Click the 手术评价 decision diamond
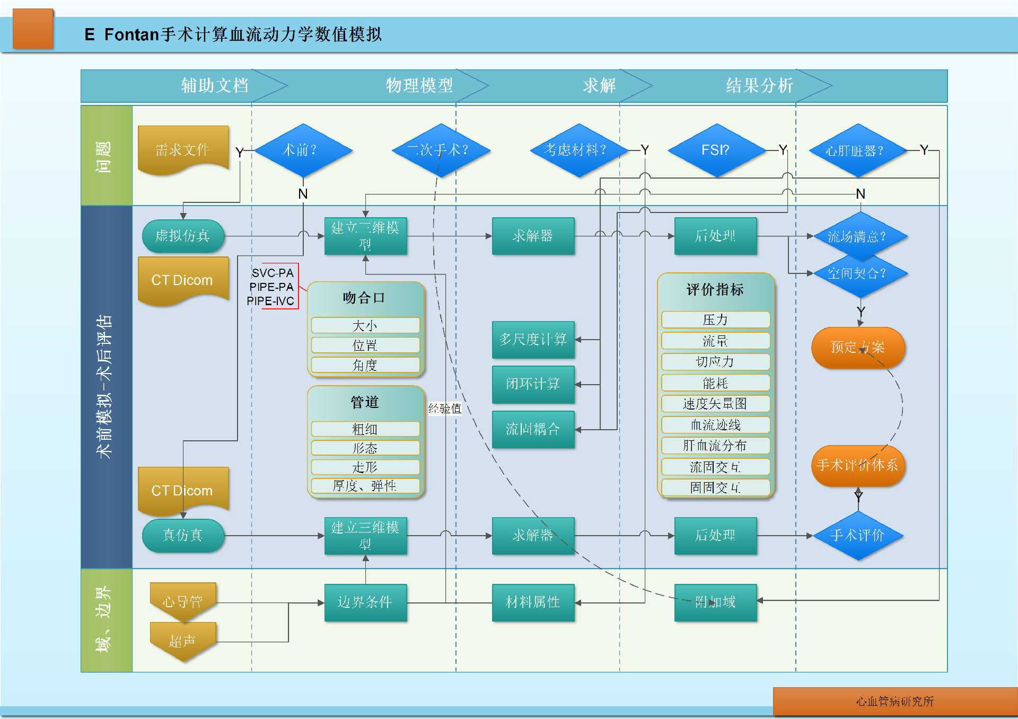Image resolution: width=1018 pixels, height=719 pixels. pyautogui.click(x=857, y=536)
